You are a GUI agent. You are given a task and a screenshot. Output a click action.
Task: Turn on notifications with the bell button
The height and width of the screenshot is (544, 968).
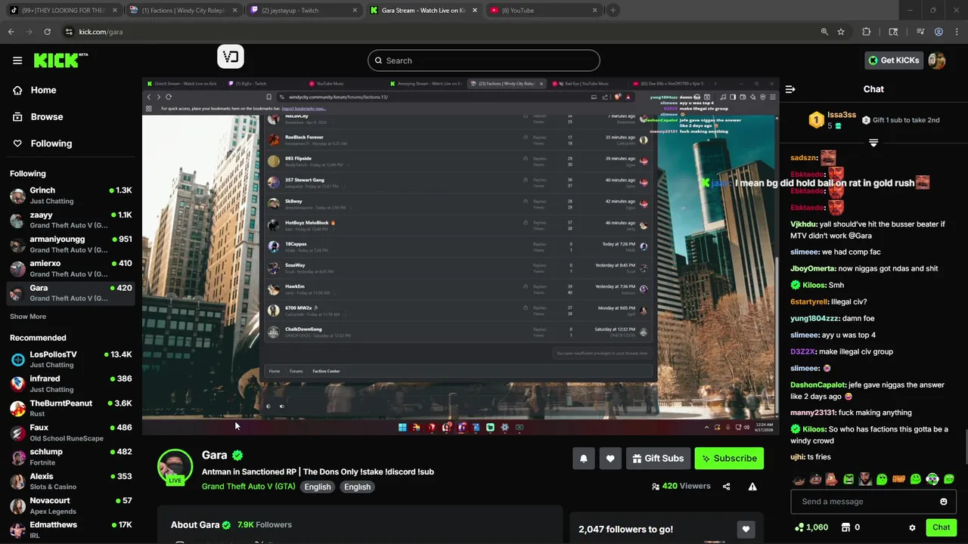pos(583,459)
